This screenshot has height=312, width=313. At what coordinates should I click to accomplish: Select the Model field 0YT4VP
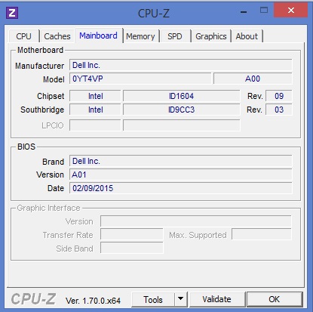pyautogui.click(x=140, y=79)
